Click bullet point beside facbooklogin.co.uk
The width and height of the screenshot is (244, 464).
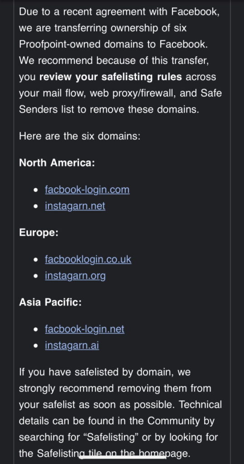[36, 260]
